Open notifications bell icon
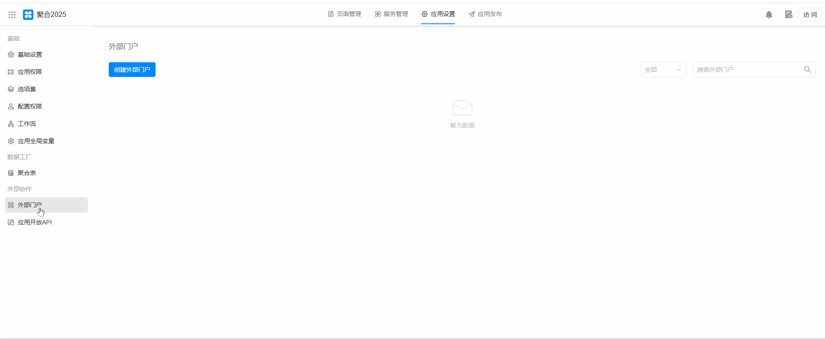Image resolution: width=825 pixels, height=339 pixels. tap(769, 15)
